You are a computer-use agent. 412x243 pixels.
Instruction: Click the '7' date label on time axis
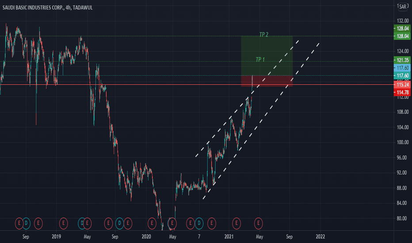(x=199, y=237)
